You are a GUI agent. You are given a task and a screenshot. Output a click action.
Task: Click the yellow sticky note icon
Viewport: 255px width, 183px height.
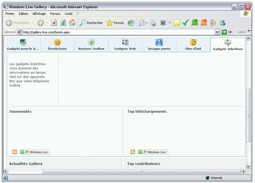176,23
